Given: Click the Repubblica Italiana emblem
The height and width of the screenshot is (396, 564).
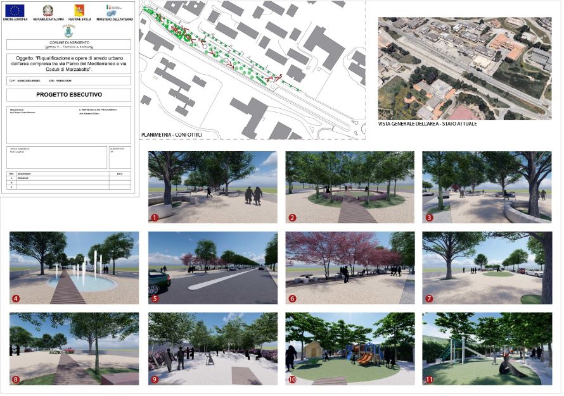Looking at the screenshot, I should (49, 11).
